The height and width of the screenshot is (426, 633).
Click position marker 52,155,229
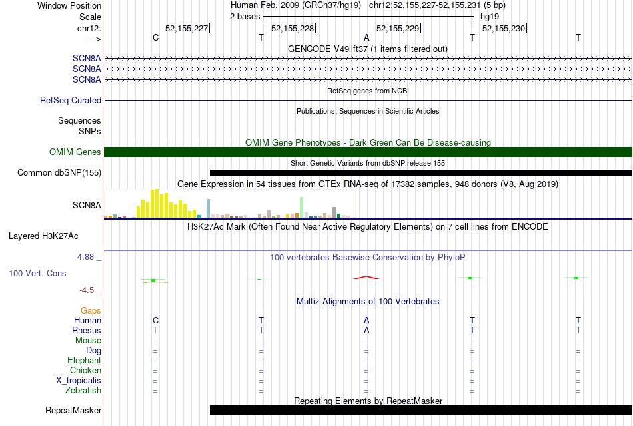tap(398, 28)
